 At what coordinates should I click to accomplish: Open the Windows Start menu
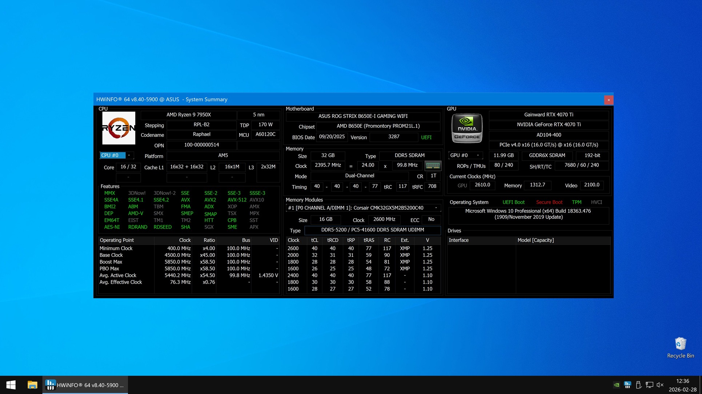(x=11, y=385)
